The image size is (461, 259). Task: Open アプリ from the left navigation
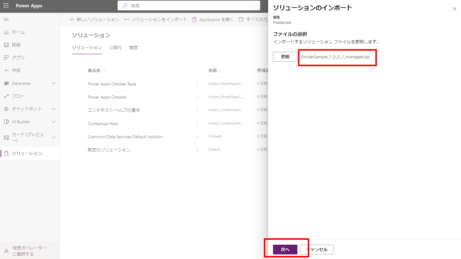click(x=18, y=57)
